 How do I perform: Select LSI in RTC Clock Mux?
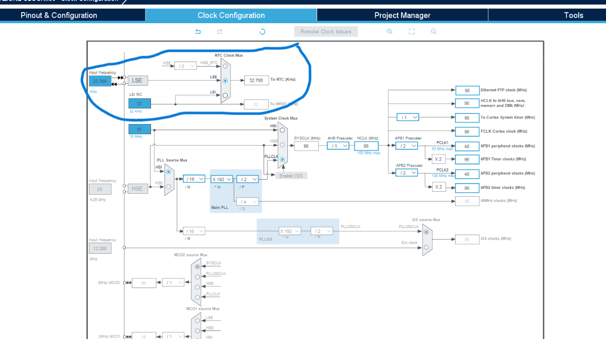click(x=225, y=94)
